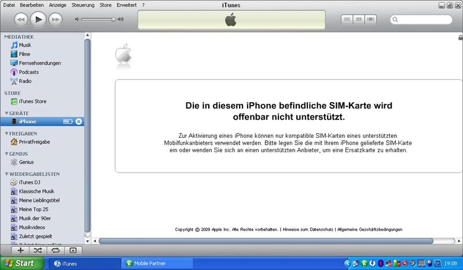Image resolution: width=463 pixels, height=270 pixels.
Task: Collapse the FREIGABEN section
Action: pos(6,134)
